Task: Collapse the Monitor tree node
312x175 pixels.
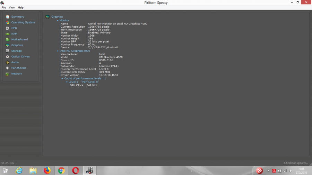Action: tap(58, 20)
